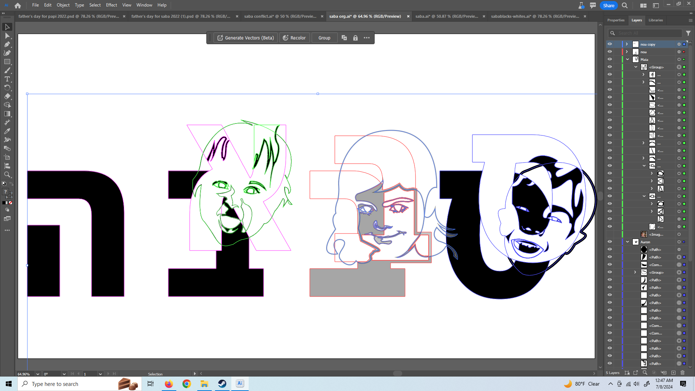Toggle target circle of 'Maia' layer
The width and height of the screenshot is (695, 391).
[679, 59]
